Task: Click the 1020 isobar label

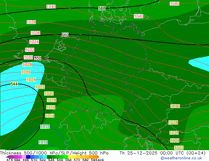Action: point(49,94)
